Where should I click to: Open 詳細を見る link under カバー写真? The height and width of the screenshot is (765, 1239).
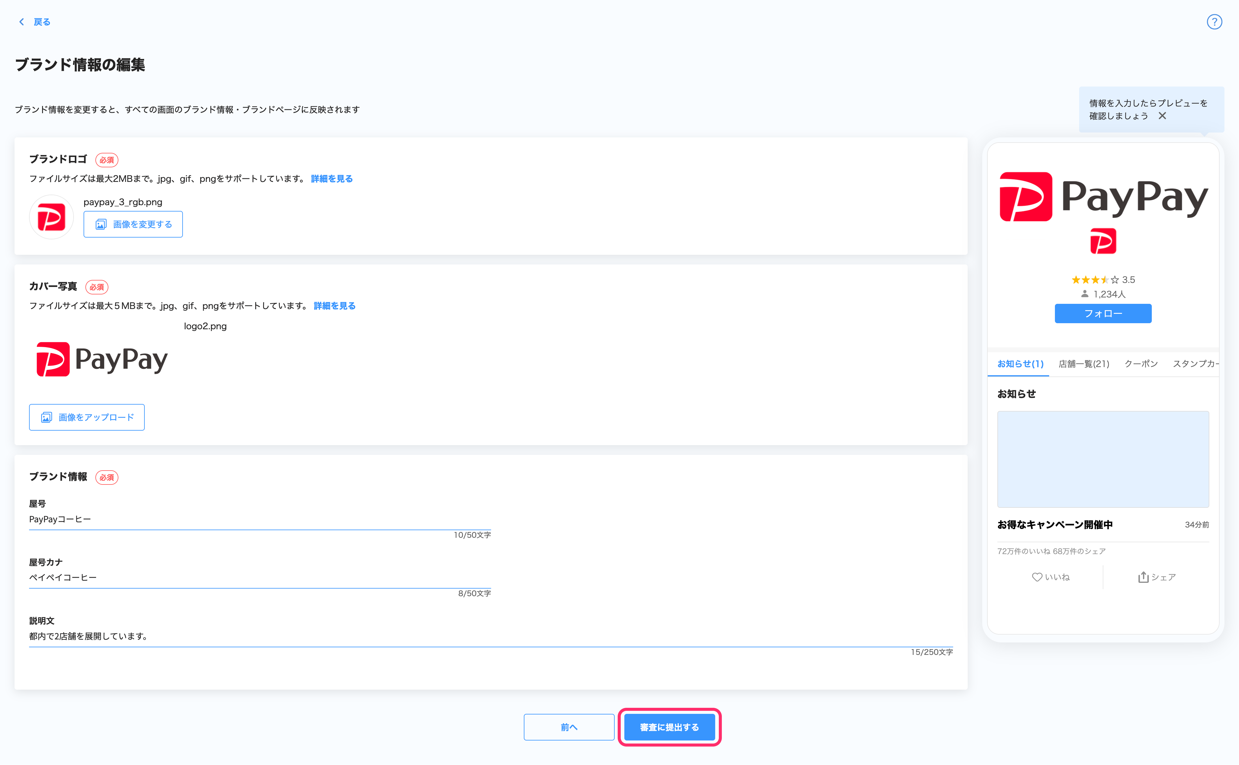coord(334,306)
